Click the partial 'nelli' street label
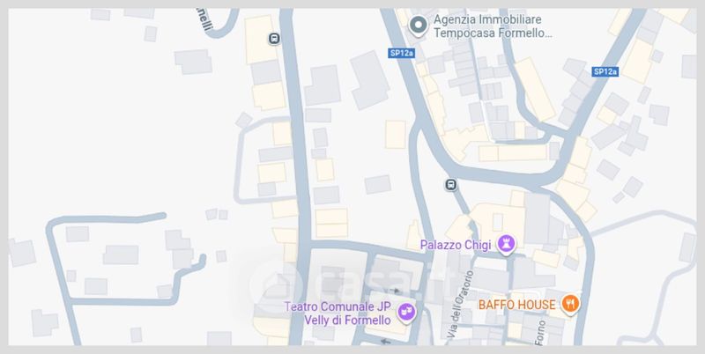The image size is (705, 354). [204, 19]
